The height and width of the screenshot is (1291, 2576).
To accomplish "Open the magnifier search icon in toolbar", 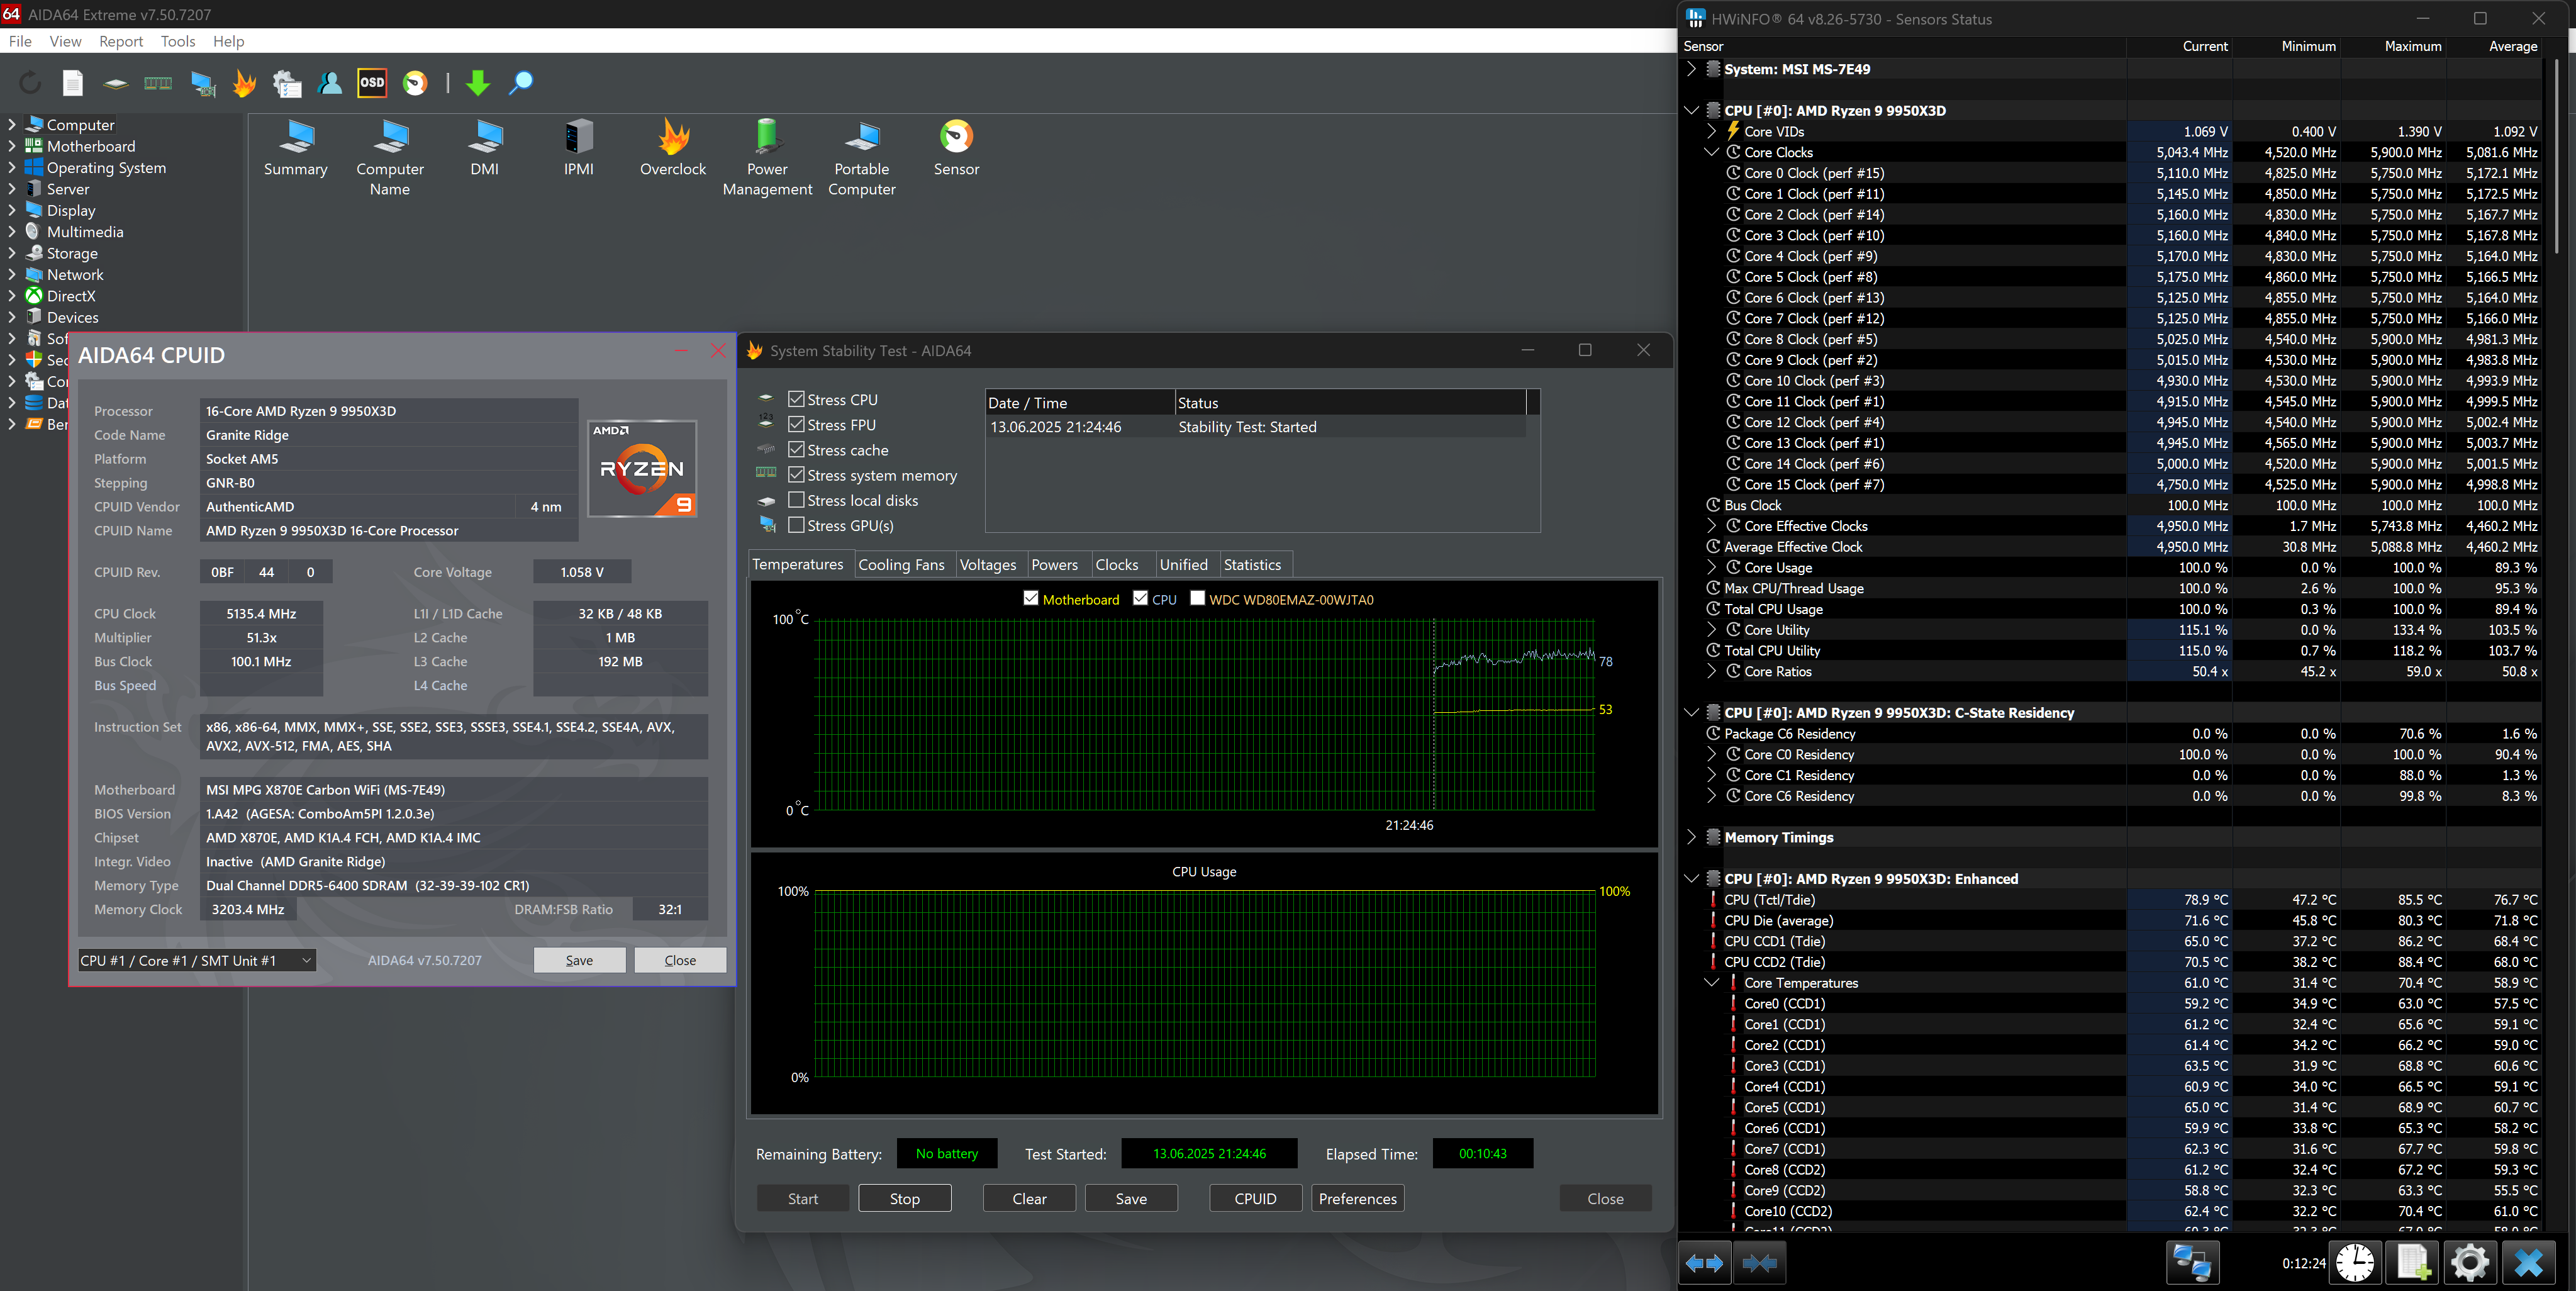I will click(521, 83).
